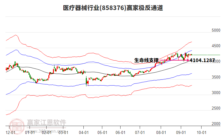
Task: Click the 06-01 date label
Action: click(120, 132)
